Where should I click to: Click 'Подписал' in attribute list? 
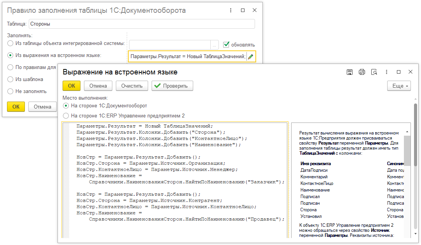pos(310,197)
